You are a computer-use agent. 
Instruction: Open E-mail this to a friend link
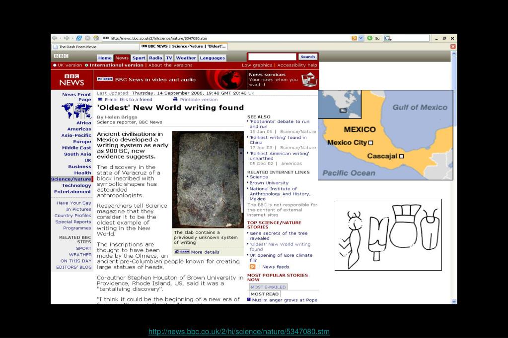tap(128, 100)
